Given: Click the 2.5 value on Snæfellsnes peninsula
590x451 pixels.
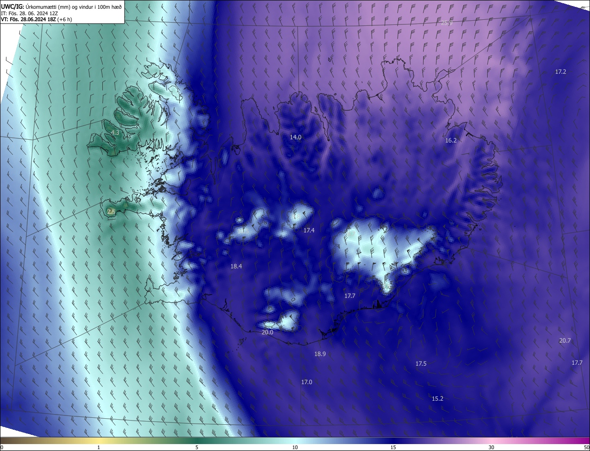Looking at the screenshot, I should (x=111, y=211).
